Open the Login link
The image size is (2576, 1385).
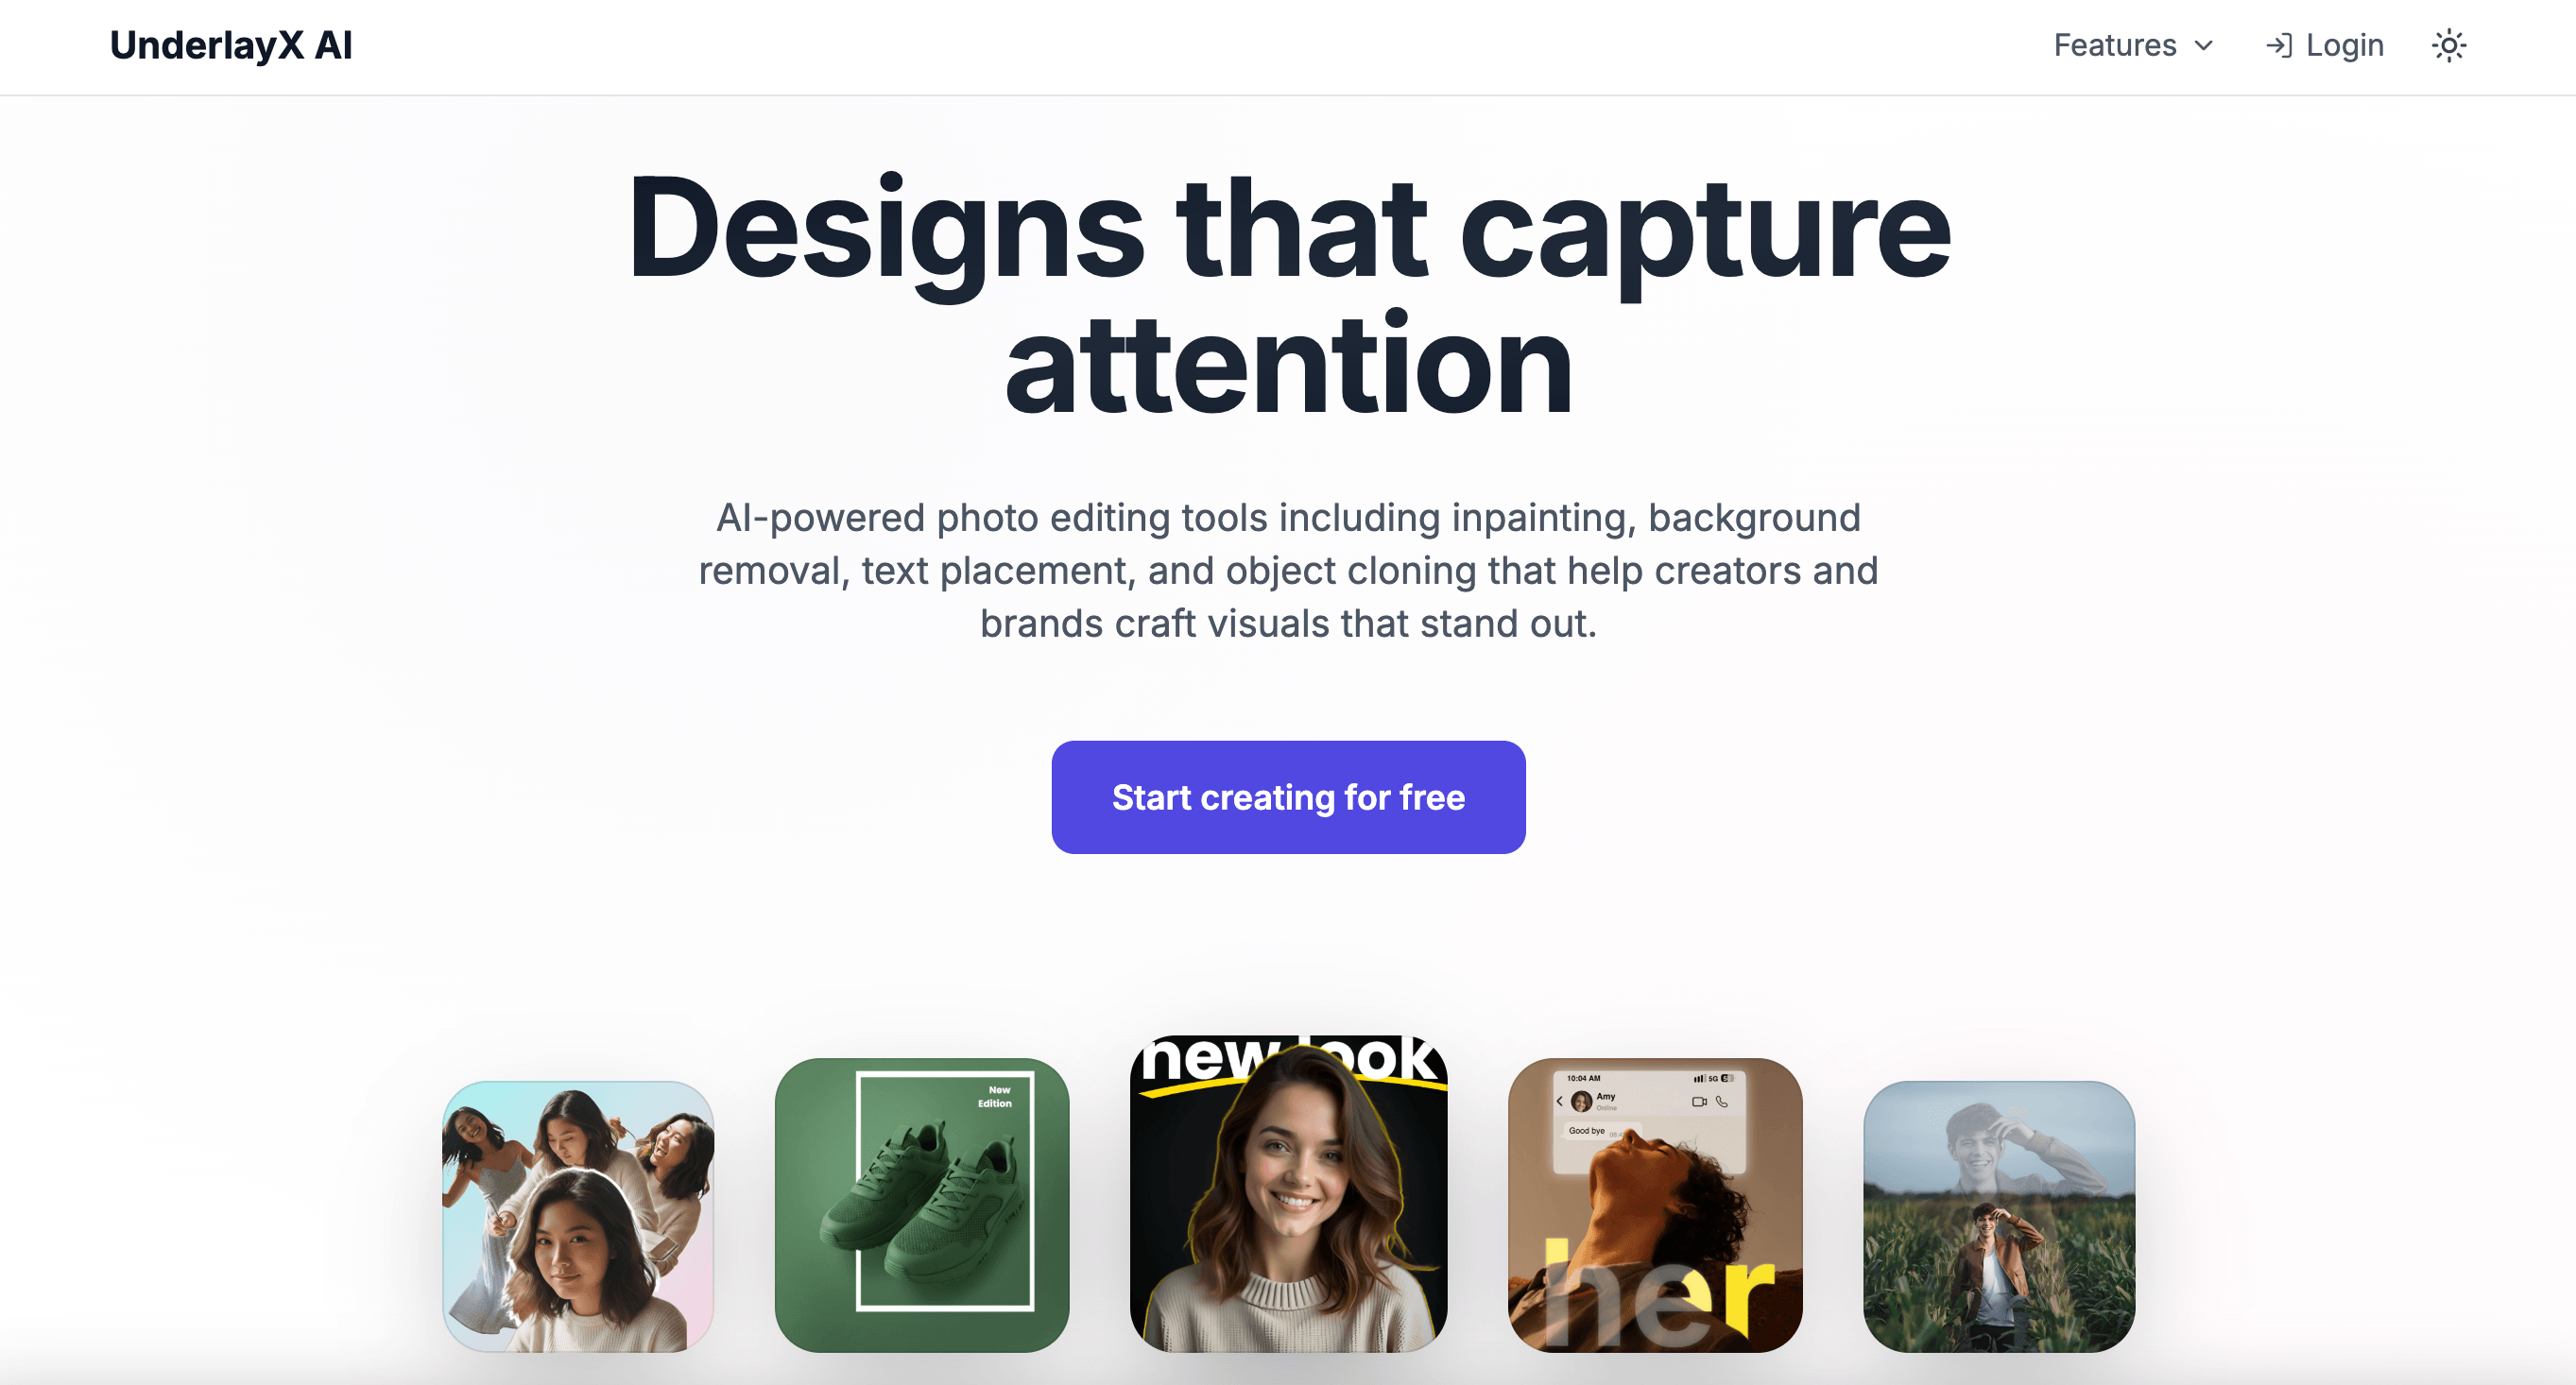pos(2324,46)
